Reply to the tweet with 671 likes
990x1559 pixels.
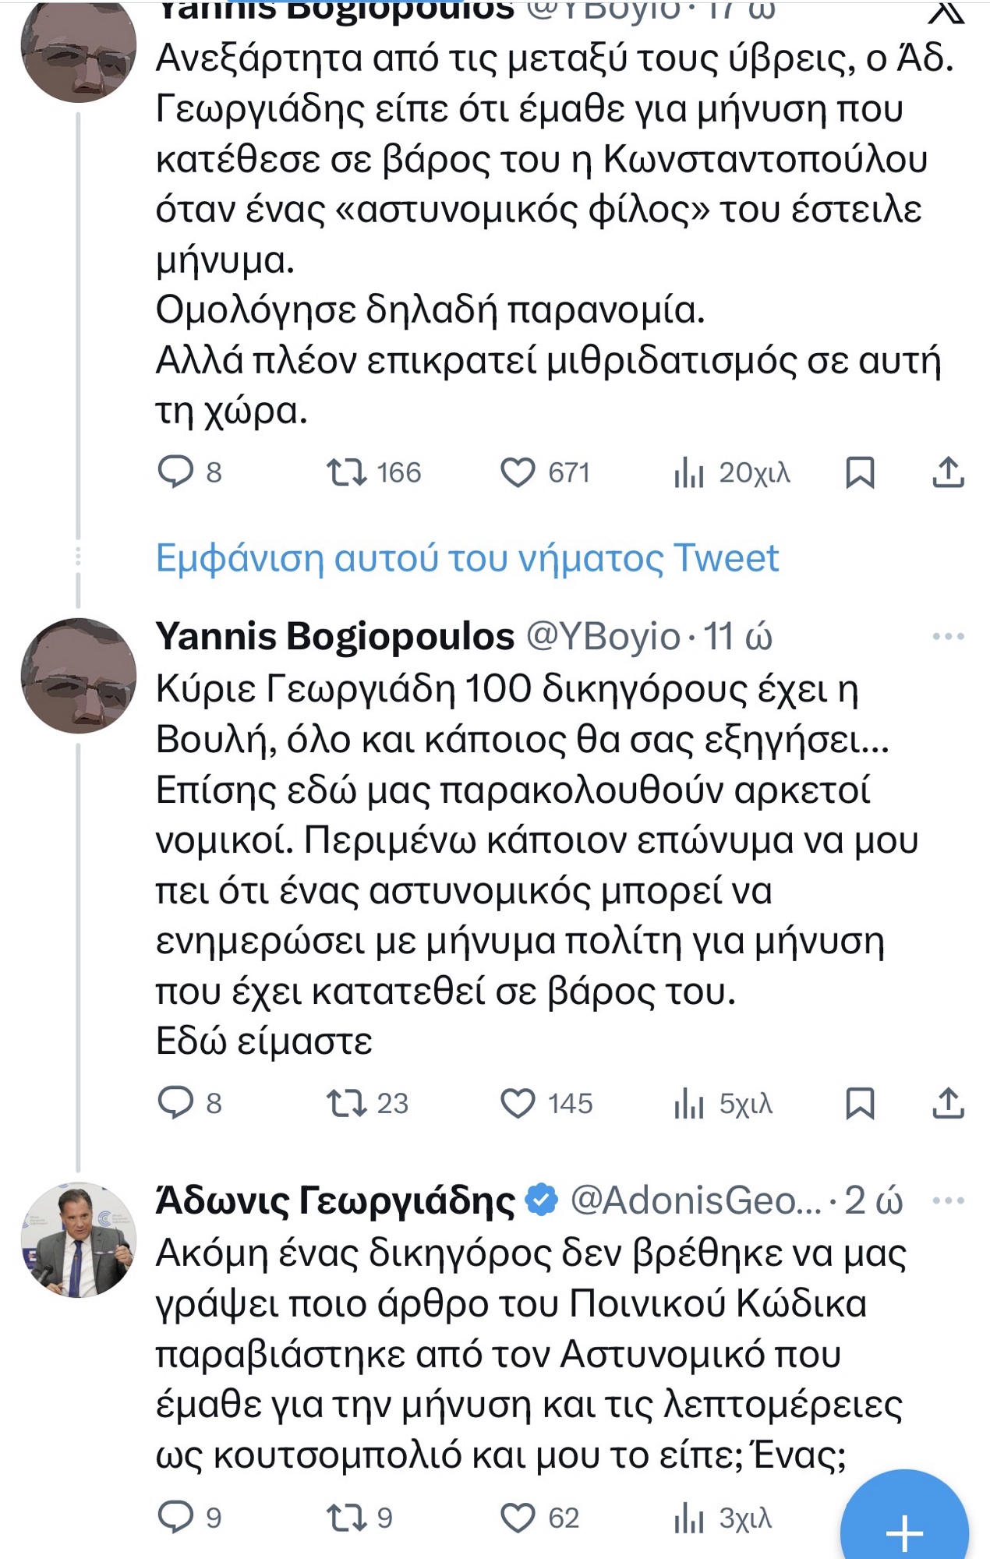(x=175, y=472)
